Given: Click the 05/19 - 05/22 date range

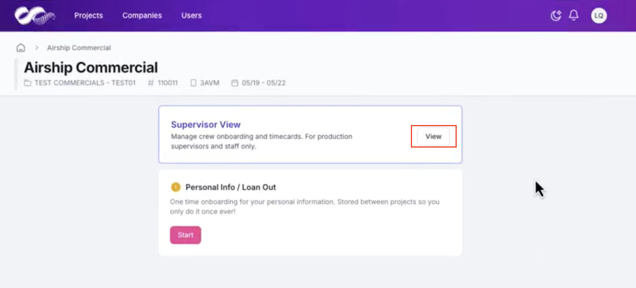Looking at the screenshot, I should [264, 83].
